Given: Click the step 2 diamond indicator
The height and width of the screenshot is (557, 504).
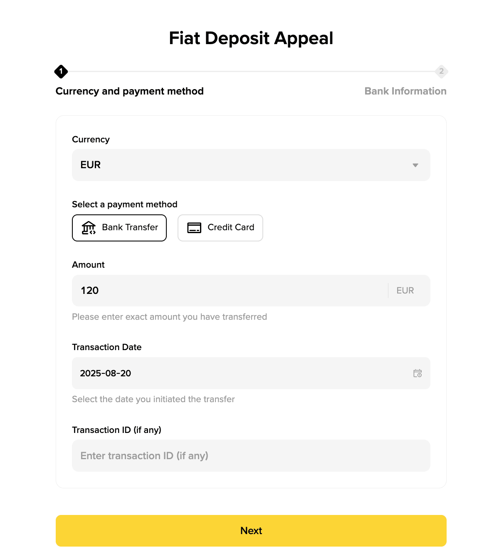Looking at the screenshot, I should 441,72.
